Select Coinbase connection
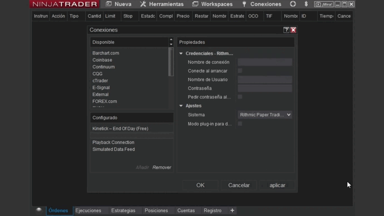 click(x=102, y=60)
